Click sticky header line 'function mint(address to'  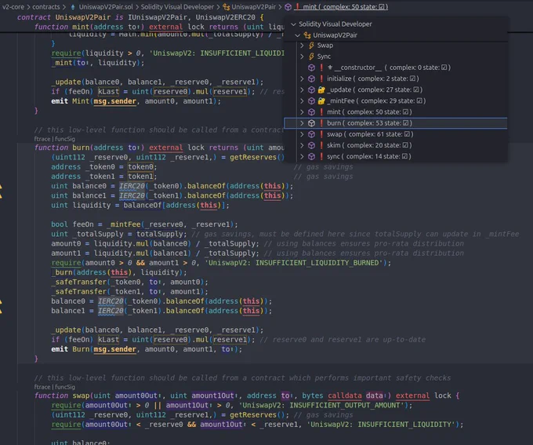tap(159, 27)
